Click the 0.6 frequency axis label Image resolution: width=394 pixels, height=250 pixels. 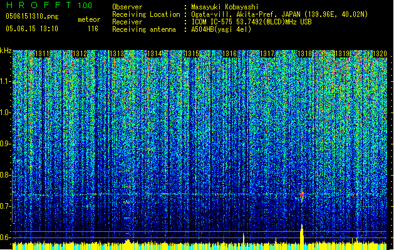(6, 237)
